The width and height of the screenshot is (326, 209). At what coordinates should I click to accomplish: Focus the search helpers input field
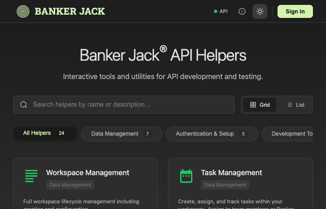130,105
